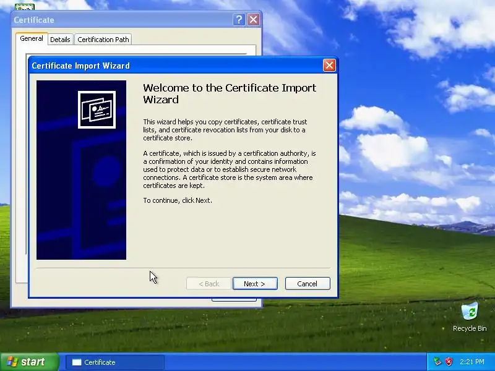Viewport: 495px width, 371px height.
Task: Select the General tab in Certificate window
Action: point(32,38)
